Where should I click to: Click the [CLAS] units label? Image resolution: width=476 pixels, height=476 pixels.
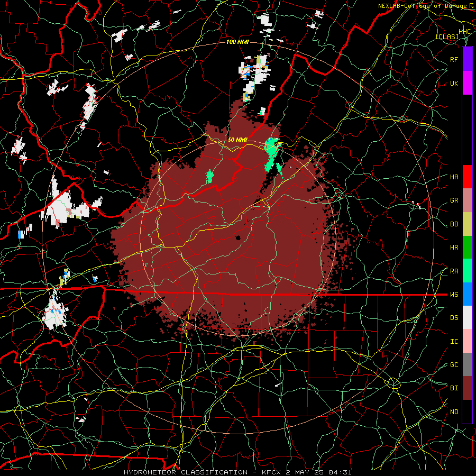(447, 36)
